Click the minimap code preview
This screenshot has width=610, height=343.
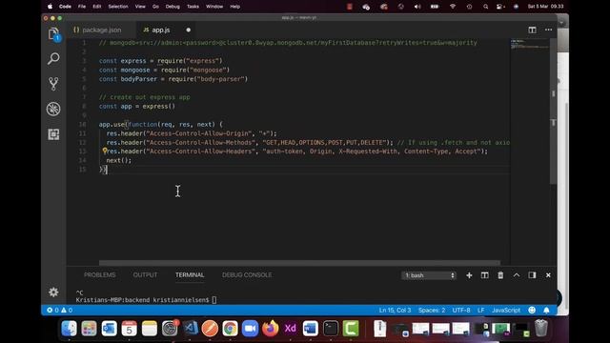tap(530, 45)
